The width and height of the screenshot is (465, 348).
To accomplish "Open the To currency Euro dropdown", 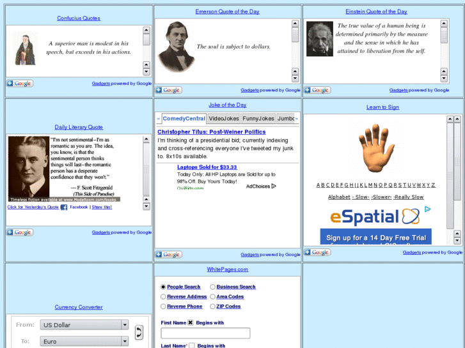I will 84,341.
